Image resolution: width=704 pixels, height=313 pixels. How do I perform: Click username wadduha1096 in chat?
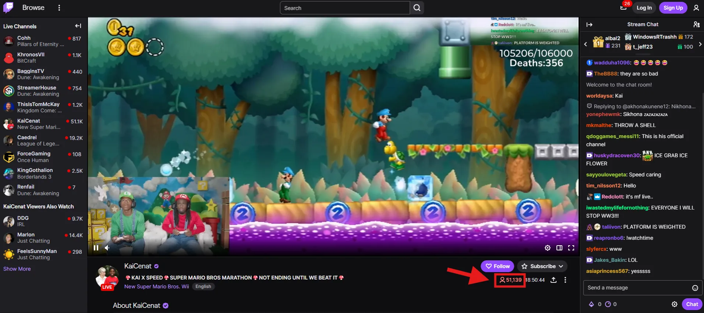point(612,63)
